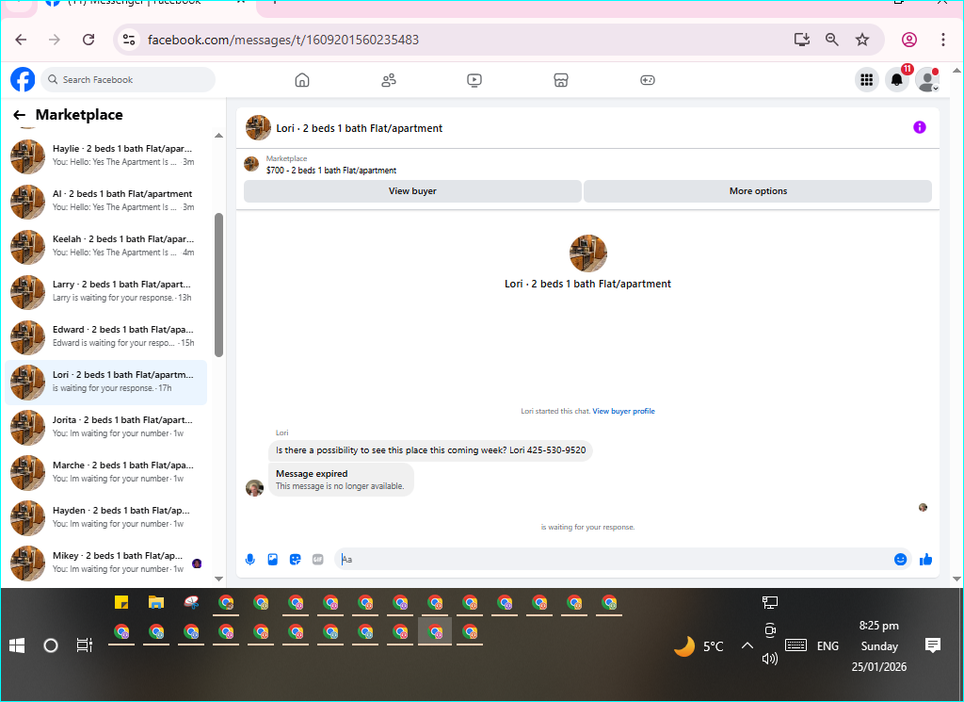Click Lori's message with phone number
The width and height of the screenshot is (964, 702).
tap(430, 450)
